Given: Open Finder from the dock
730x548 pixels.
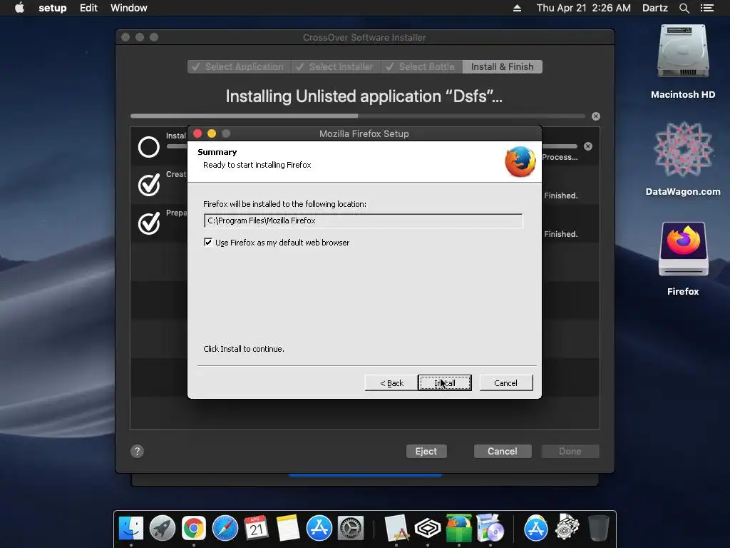Looking at the screenshot, I should 131,529.
